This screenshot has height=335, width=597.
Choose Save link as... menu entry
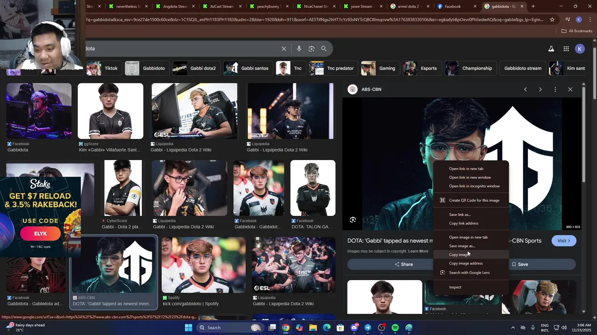coord(471,214)
